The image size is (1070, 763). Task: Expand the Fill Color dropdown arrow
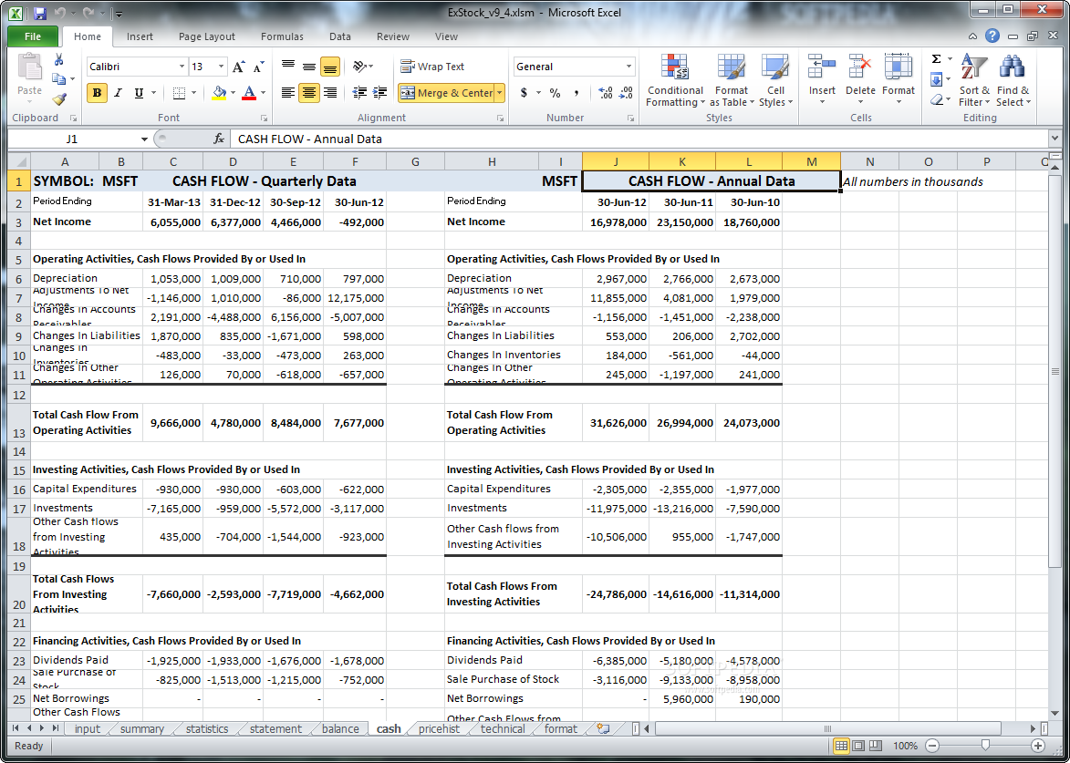(233, 93)
